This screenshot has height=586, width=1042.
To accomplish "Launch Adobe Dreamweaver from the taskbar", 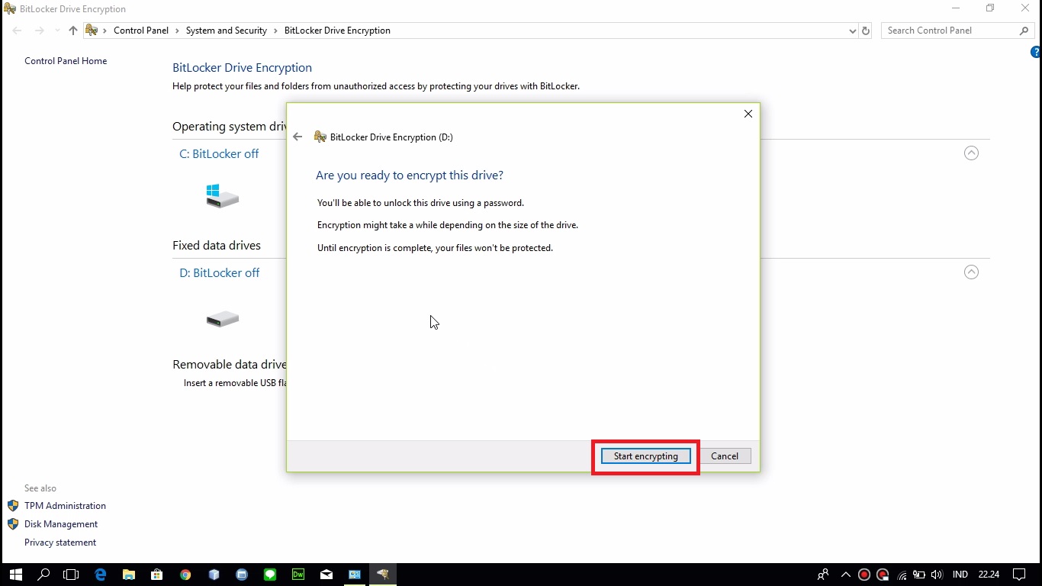I will click(298, 575).
